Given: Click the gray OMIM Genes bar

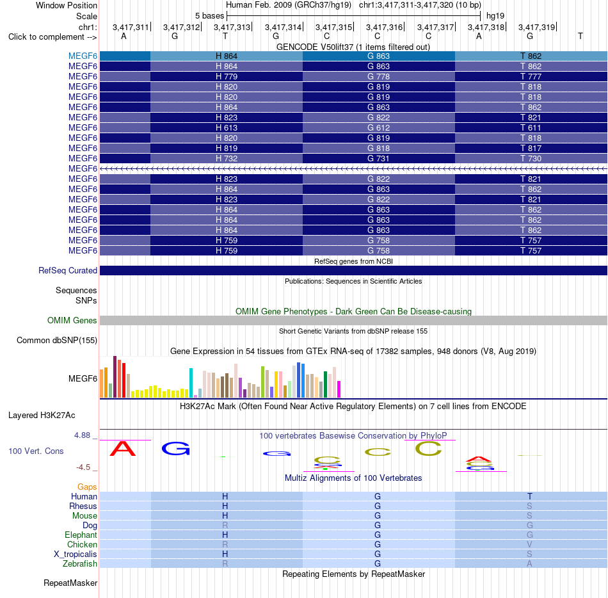Looking at the screenshot, I should [x=353, y=320].
